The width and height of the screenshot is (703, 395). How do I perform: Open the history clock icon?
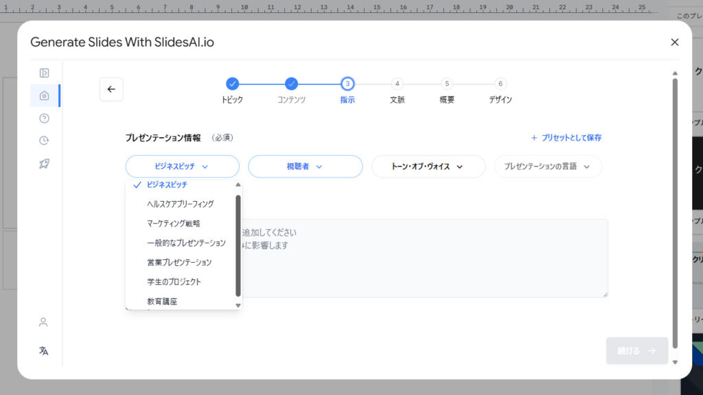(x=44, y=141)
